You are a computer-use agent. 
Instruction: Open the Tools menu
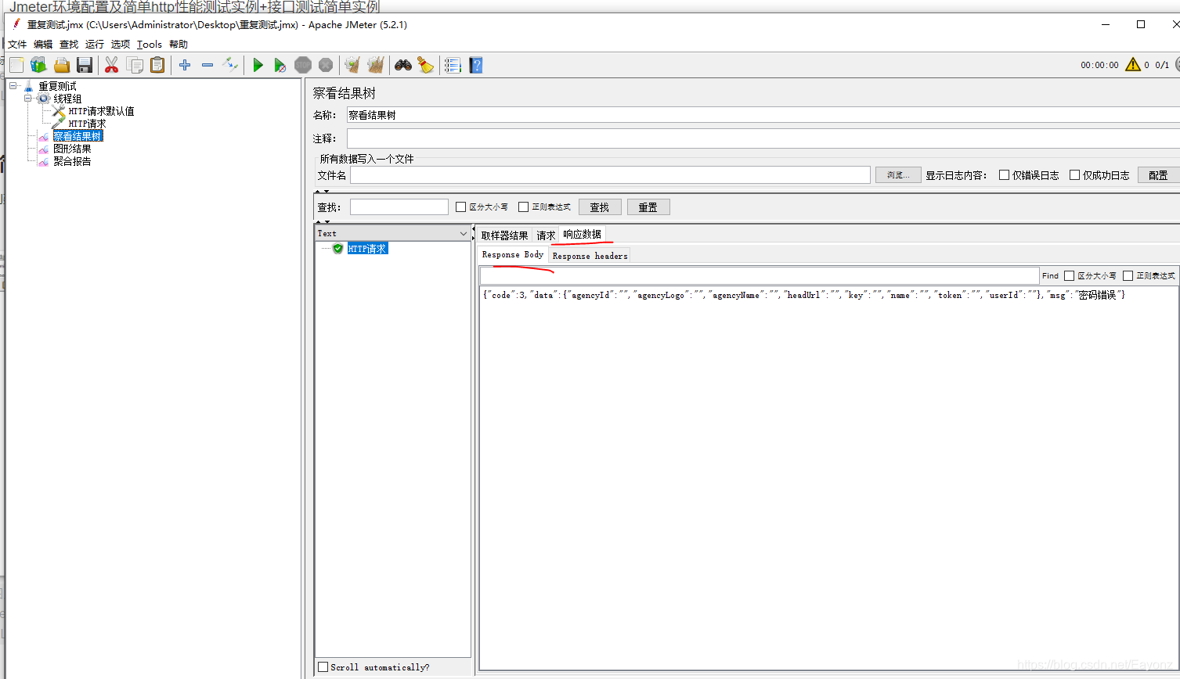(149, 45)
